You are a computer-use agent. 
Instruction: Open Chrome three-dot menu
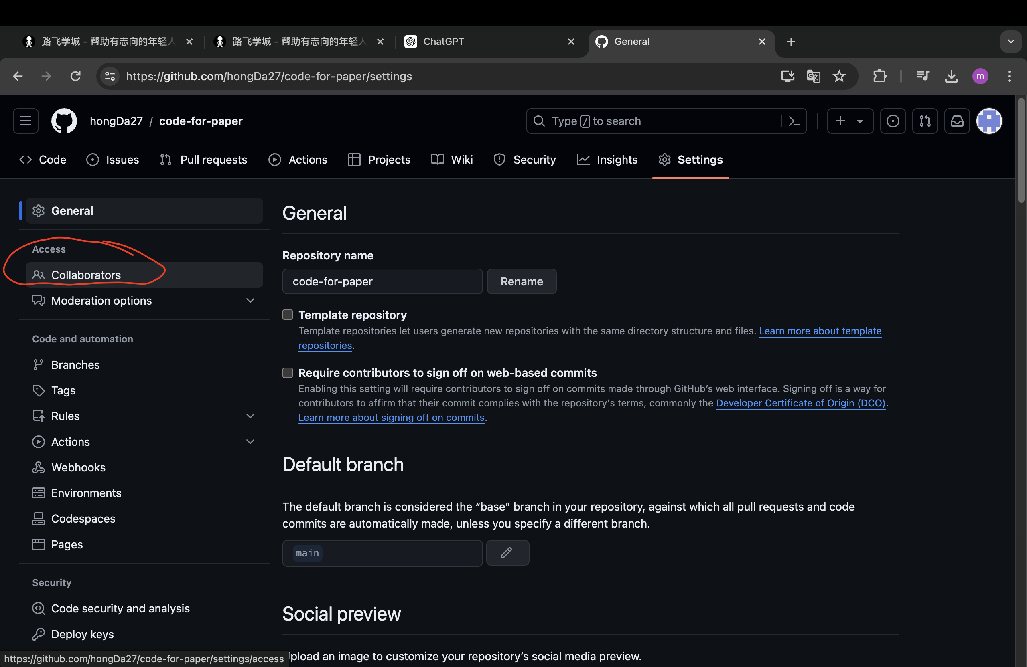1009,76
